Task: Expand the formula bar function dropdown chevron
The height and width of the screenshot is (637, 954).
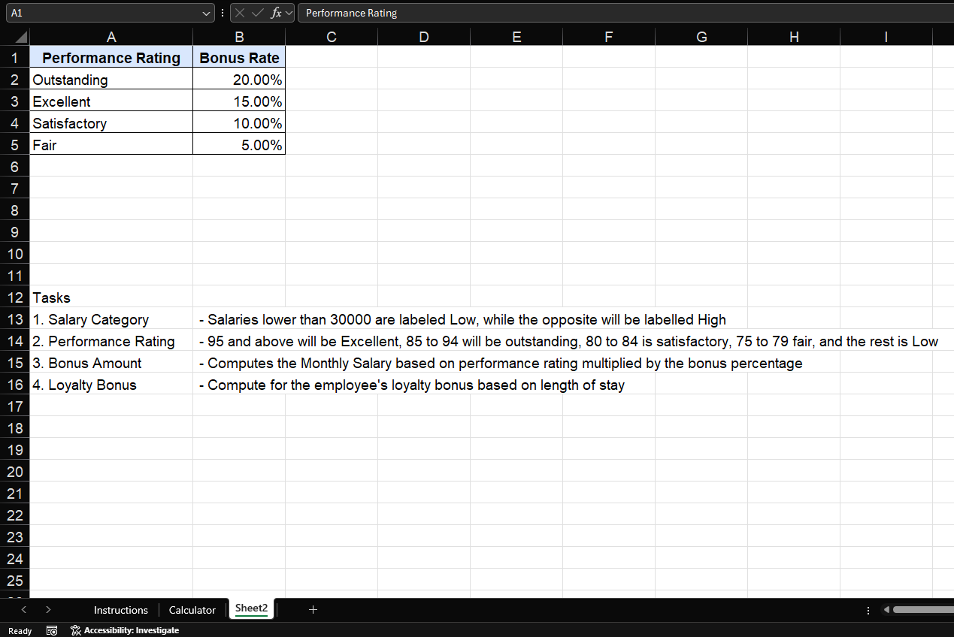Action: click(x=289, y=13)
